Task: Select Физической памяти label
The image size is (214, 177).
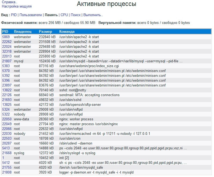Action: coord(19,23)
